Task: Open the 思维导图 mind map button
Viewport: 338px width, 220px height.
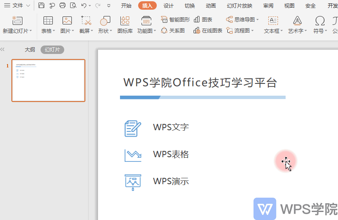Action: click(242, 19)
